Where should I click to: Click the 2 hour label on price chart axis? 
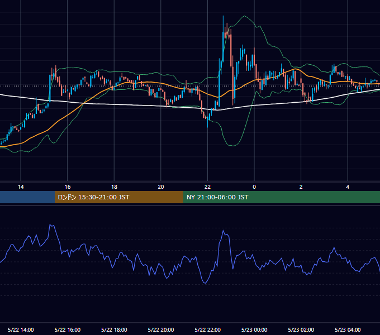pos(301,187)
